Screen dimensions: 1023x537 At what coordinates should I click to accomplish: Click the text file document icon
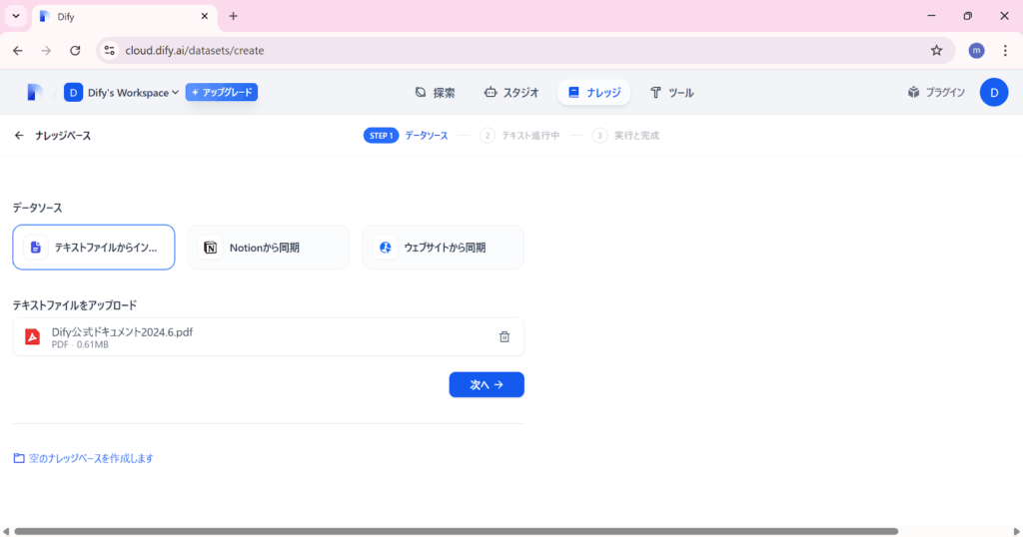pos(35,248)
